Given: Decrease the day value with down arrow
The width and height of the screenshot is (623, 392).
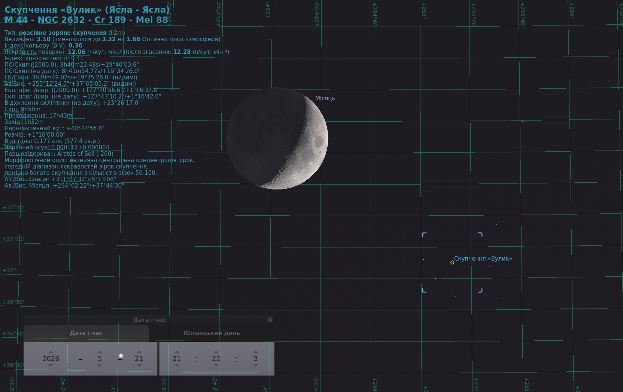Looking at the screenshot, I should [139, 365].
